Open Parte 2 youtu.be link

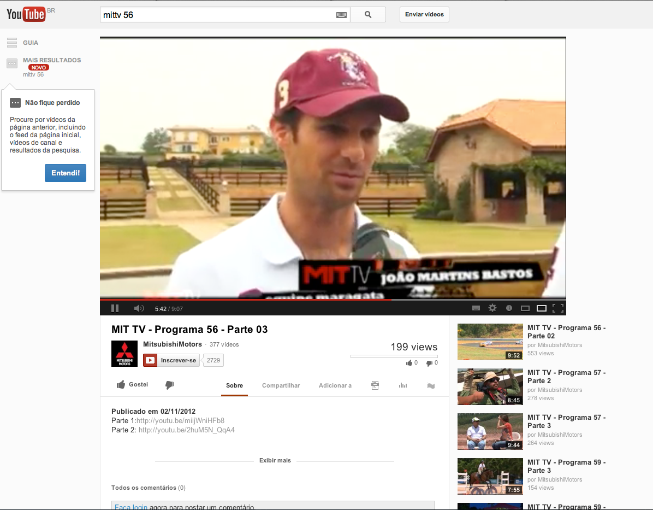[187, 430]
